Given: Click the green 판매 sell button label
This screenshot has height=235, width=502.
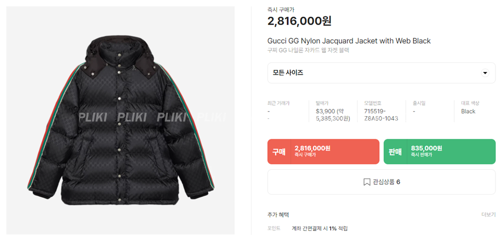Looking at the screenshot, I should point(395,152).
